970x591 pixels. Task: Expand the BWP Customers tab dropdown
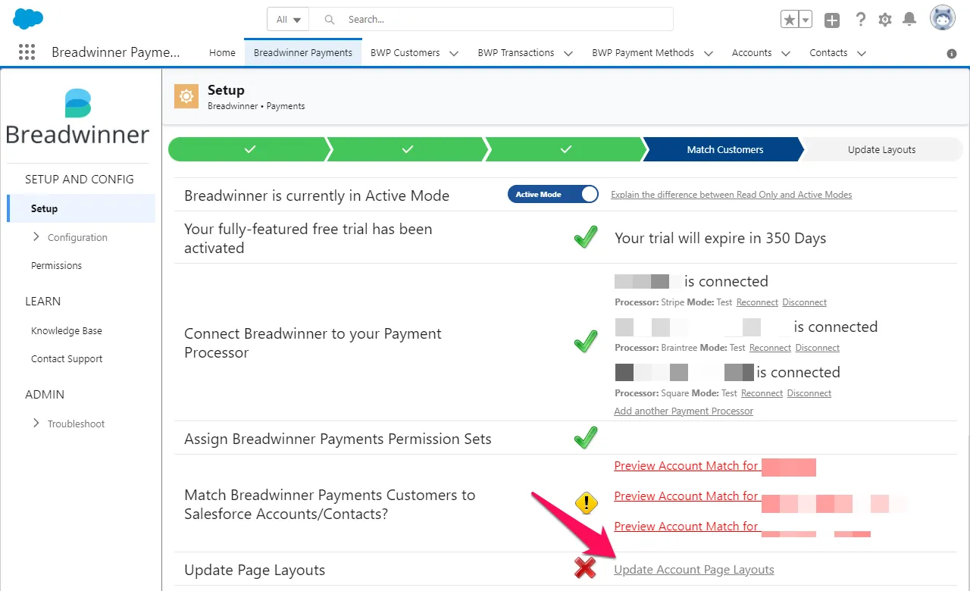[454, 53]
